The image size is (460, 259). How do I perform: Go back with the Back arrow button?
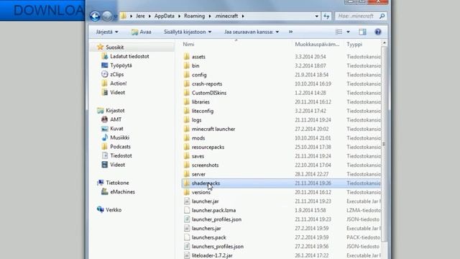pos(95,16)
